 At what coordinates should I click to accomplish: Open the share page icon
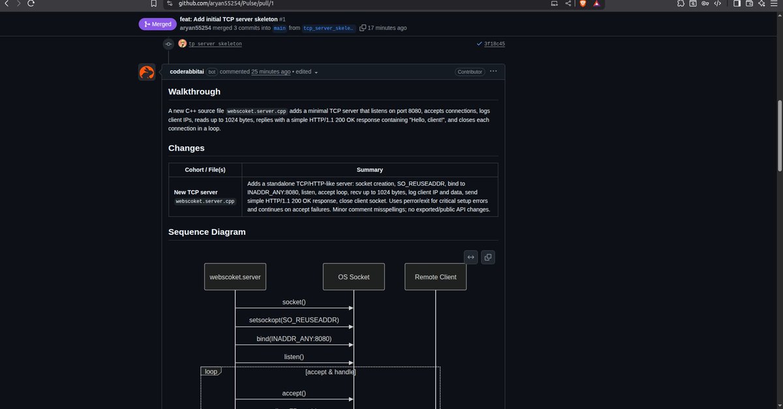tap(566, 3)
